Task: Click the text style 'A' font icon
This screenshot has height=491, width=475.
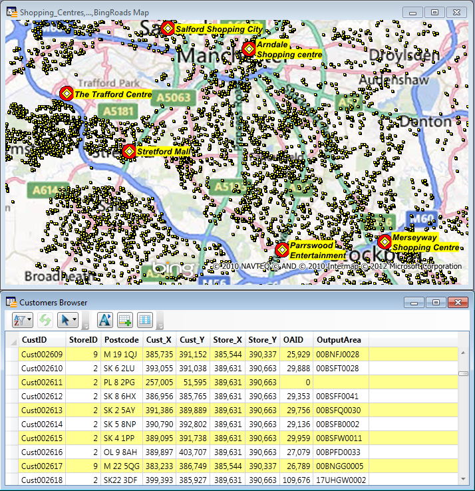Action: pyautogui.click(x=105, y=320)
